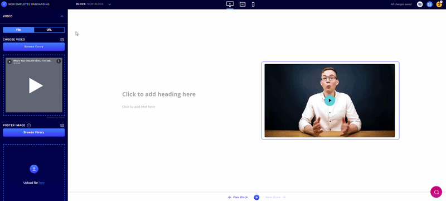Image resolution: width=446 pixels, height=201 pixels.
Task: Show info about Poster Image
Action: [x=29, y=125]
